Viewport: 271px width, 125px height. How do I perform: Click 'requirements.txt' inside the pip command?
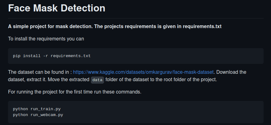pos(71,56)
